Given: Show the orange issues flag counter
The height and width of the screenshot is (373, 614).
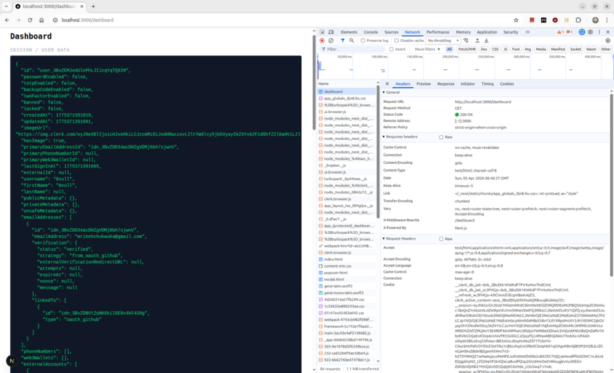Looking at the screenshot, I should click(570, 32).
